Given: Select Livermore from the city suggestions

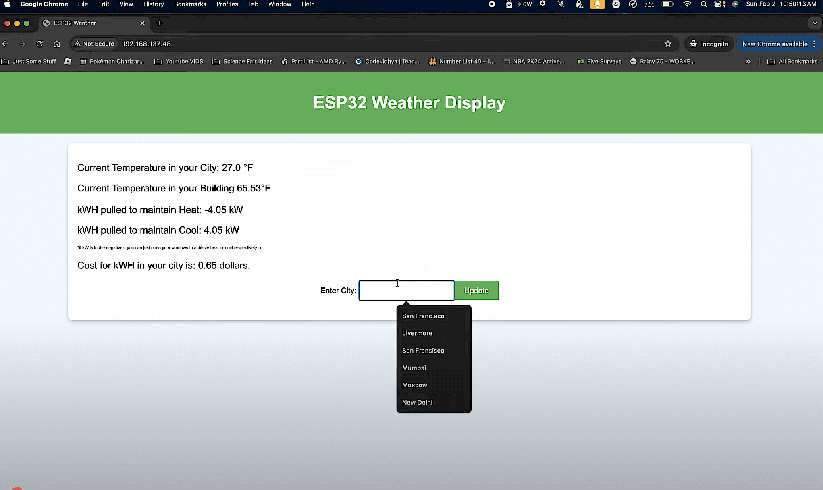Looking at the screenshot, I should (417, 333).
